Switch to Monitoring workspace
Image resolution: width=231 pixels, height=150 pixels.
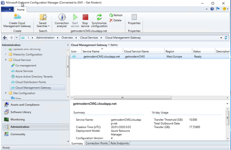35,119
